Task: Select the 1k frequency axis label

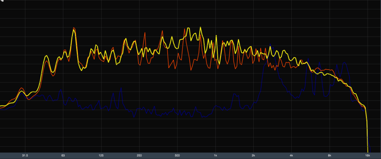Action: pos(215,155)
